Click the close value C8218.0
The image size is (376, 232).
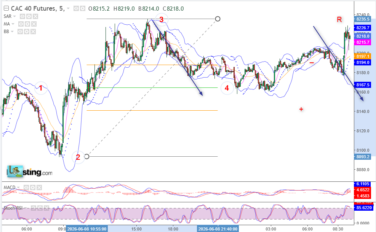[173, 9]
